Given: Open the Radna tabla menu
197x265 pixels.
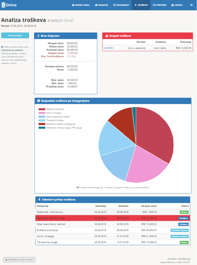Looking at the screenshot, I should 80,5.
